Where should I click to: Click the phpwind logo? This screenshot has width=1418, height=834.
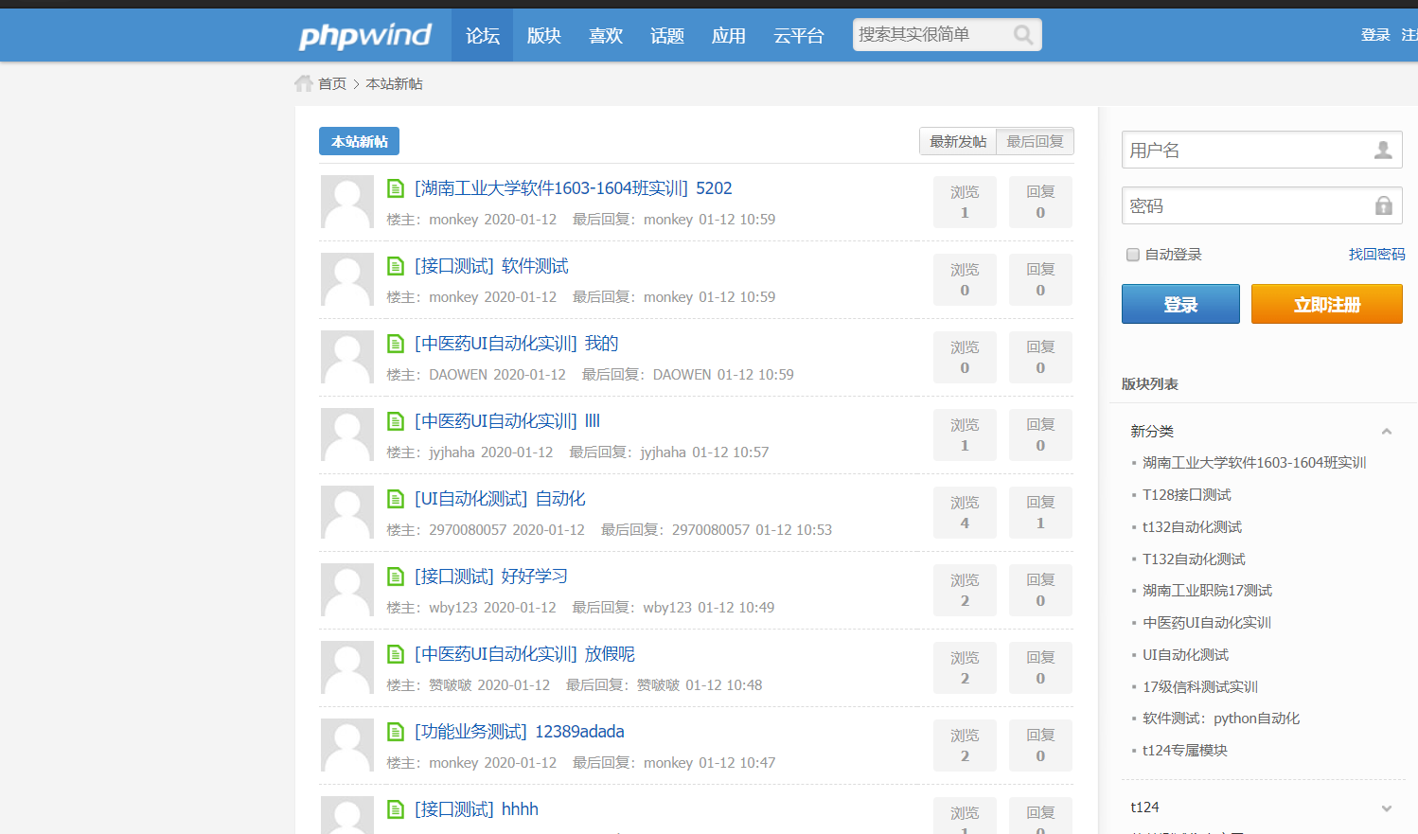pos(366,35)
